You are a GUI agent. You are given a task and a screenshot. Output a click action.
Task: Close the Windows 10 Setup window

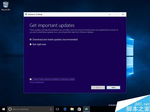123,14
